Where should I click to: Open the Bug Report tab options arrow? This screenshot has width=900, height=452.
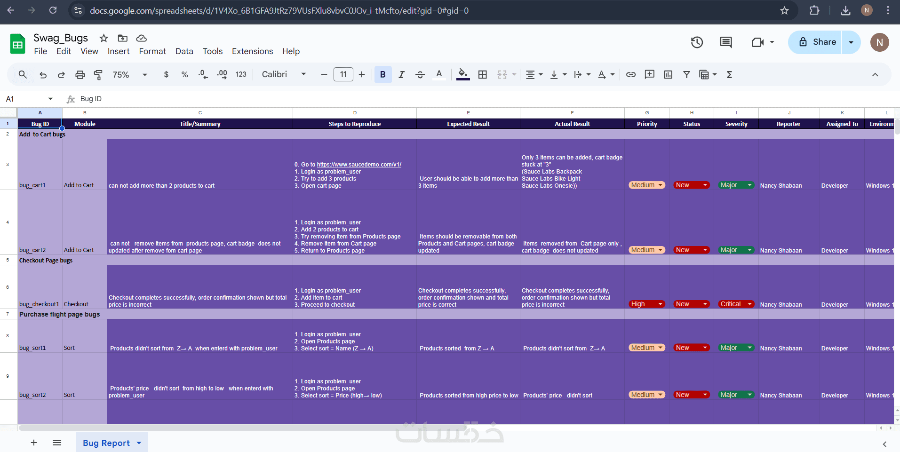tap(139, 443)
